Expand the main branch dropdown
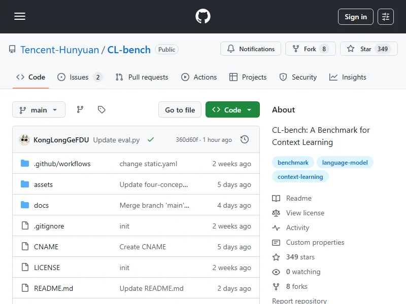 (x=39, y=110)
